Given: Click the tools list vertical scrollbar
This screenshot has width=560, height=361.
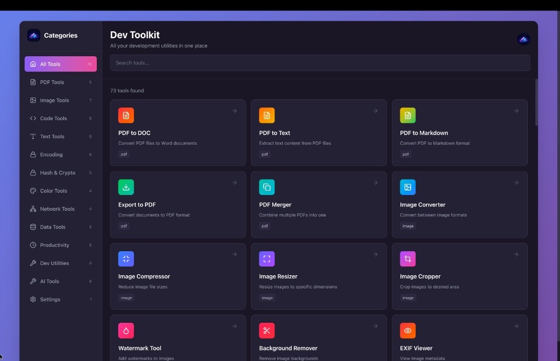Looking at the screenshot, I should [536, 102].
